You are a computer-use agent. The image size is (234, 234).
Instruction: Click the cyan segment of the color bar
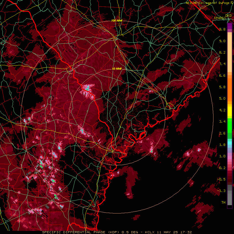tap(230, 143)
